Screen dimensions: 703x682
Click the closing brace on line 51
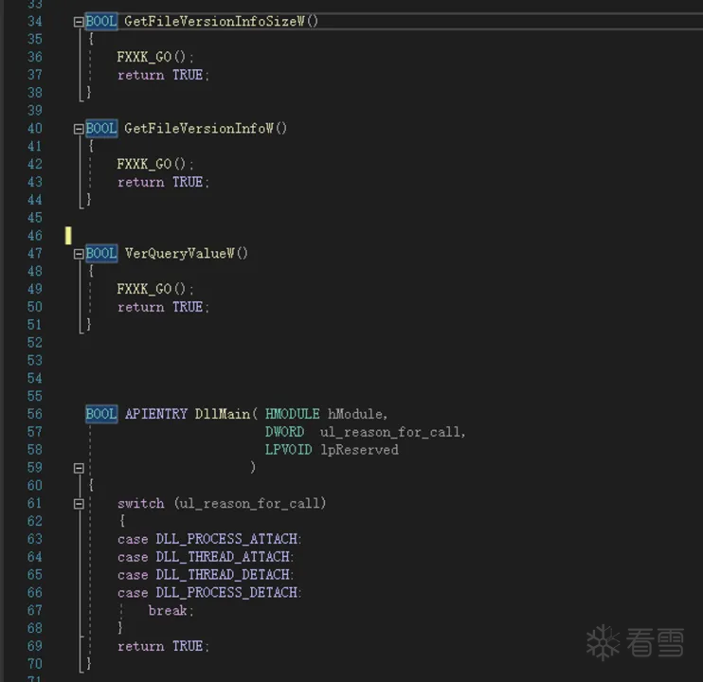coord(89,324)
